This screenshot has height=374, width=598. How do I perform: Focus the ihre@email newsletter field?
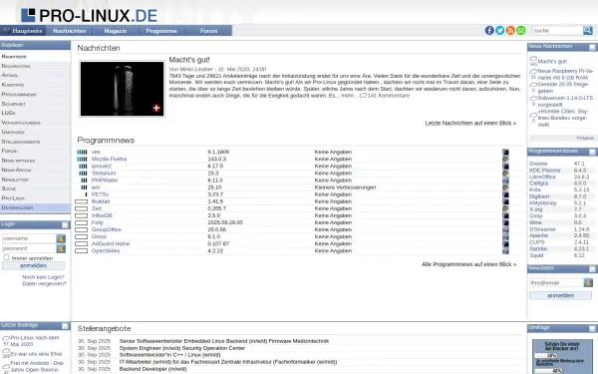point(556,283)
